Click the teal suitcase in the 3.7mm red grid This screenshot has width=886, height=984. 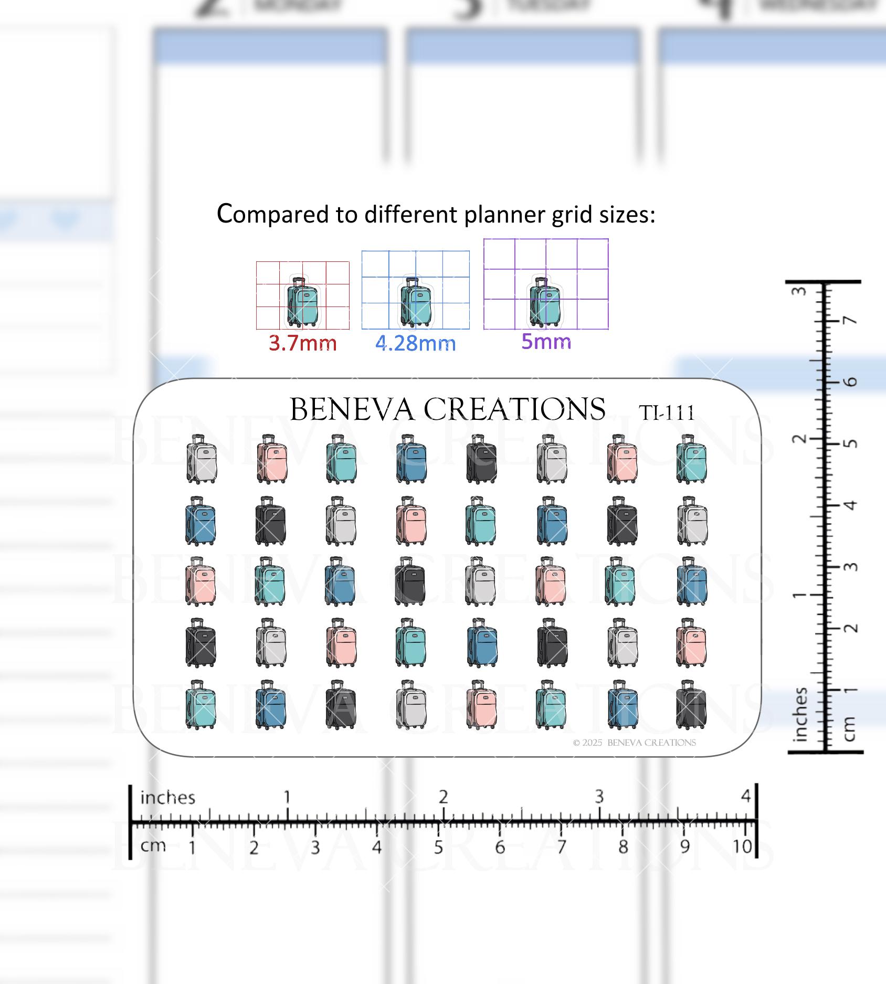(303, 302)
